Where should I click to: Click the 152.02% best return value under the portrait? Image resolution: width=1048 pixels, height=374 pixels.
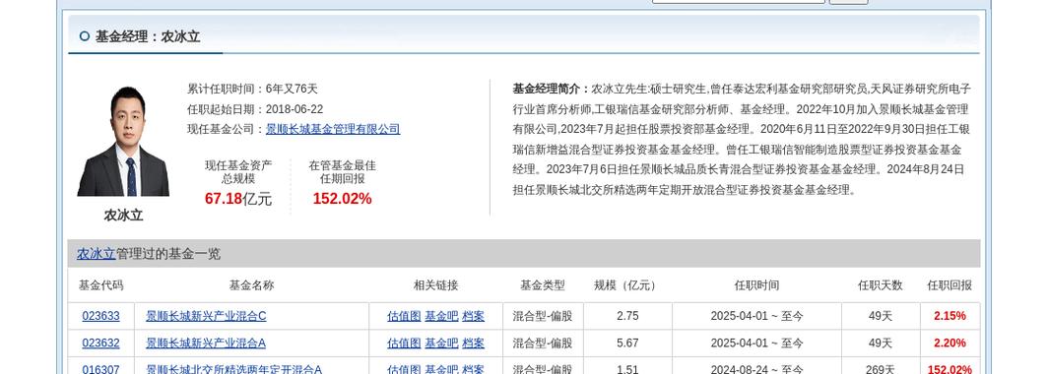(x=342, y=199)
